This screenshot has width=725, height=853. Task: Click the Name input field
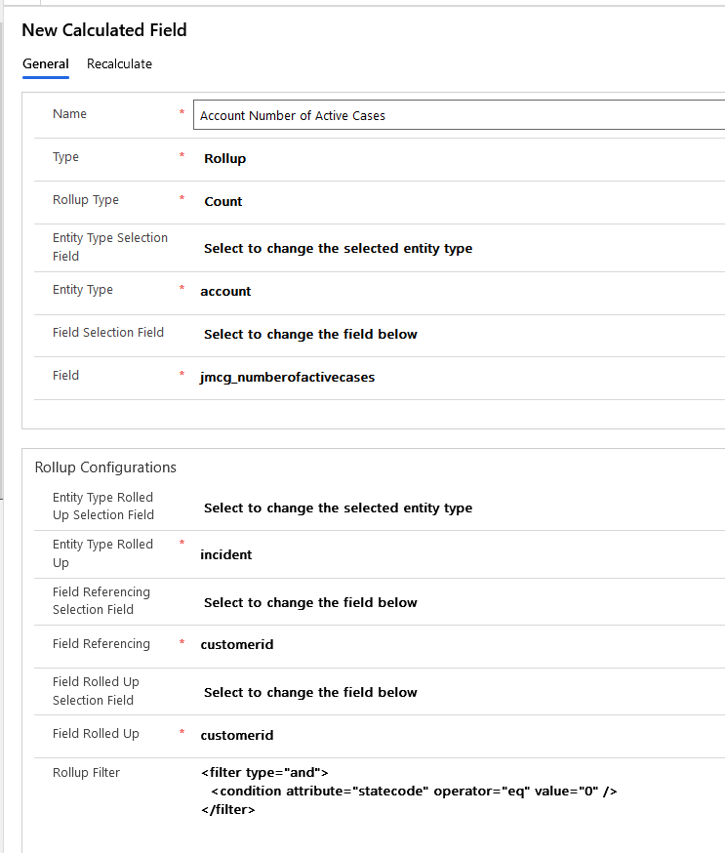pos(459,115)
